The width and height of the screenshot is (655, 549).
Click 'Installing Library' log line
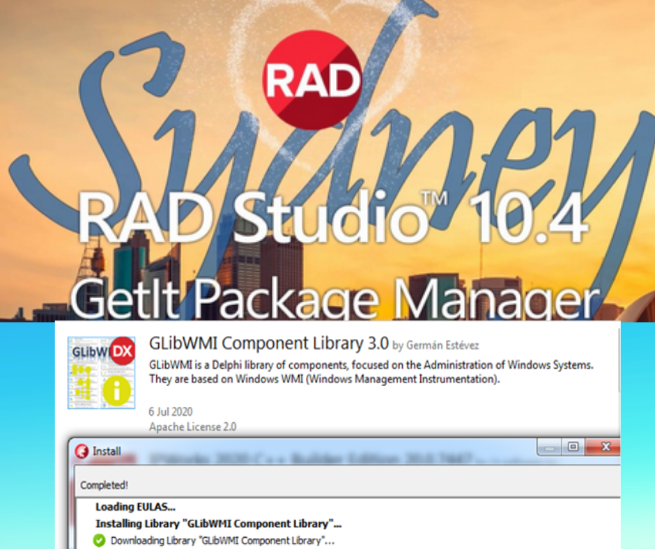[x=219, y=523]
